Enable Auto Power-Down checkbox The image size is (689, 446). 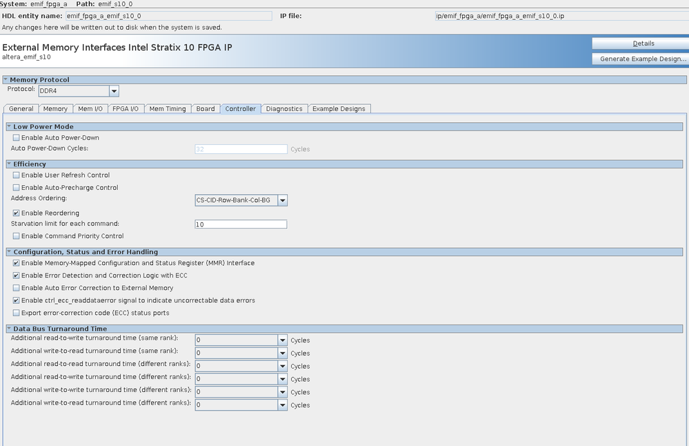(17, 138)
